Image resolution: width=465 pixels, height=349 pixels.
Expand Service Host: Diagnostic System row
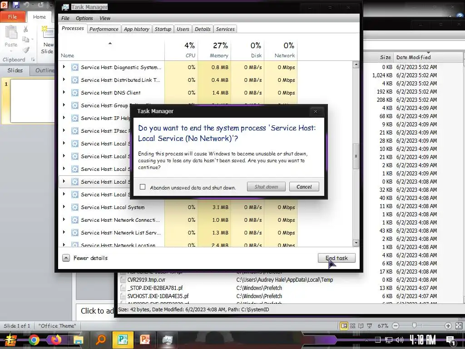click(x=64, y=67)
